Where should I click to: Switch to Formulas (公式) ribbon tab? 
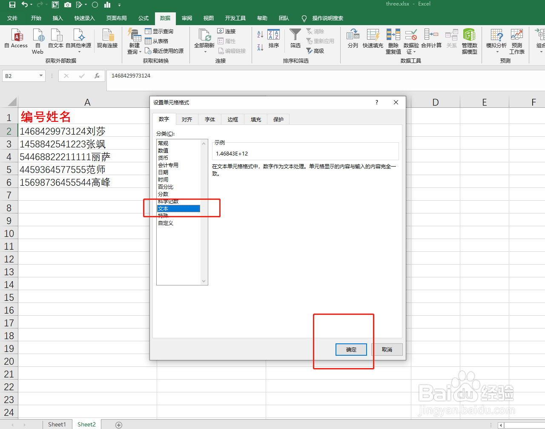coord(143,18)
